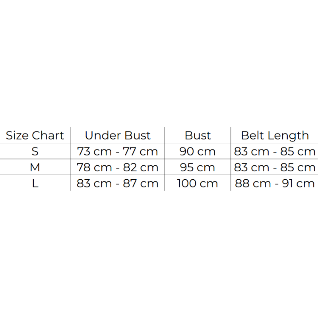This screenshot has width=318, height=318.
Task: Select the Belt Length column header
Action: [x=275, y=136]
